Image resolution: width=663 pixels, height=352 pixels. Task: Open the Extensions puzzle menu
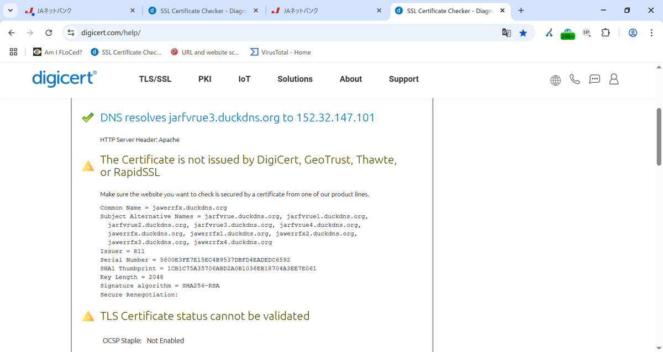click(x=606, y=33)
